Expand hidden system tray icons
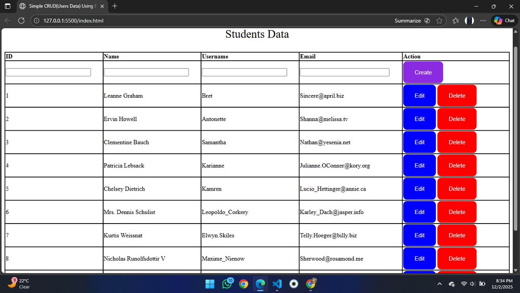 [x=439, y=284]
